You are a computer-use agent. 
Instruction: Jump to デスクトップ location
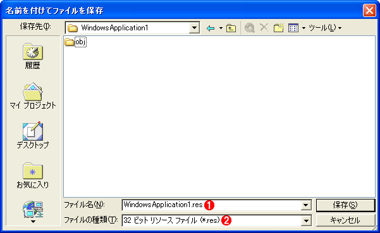pyautogui.click(x=33, y=135)
